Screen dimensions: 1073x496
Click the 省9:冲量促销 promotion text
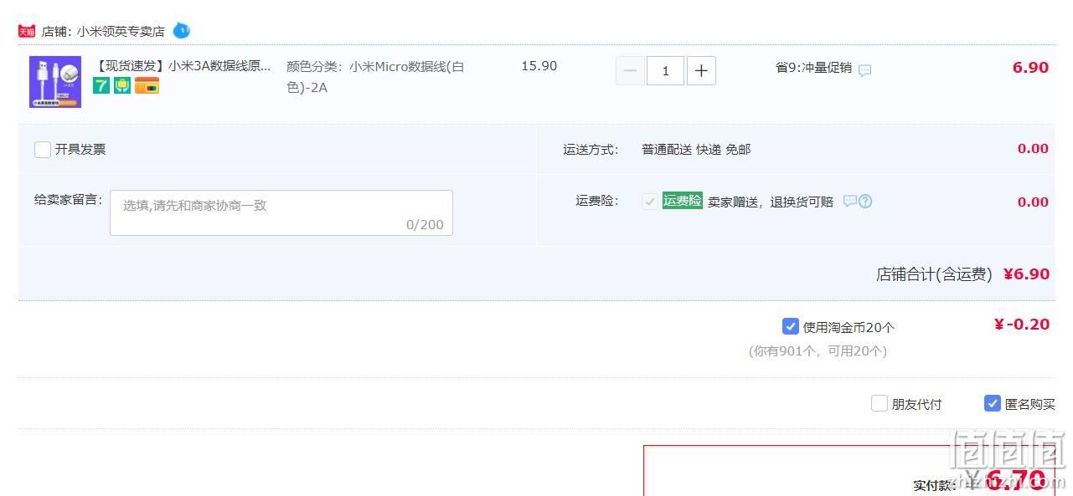point(813,68)
